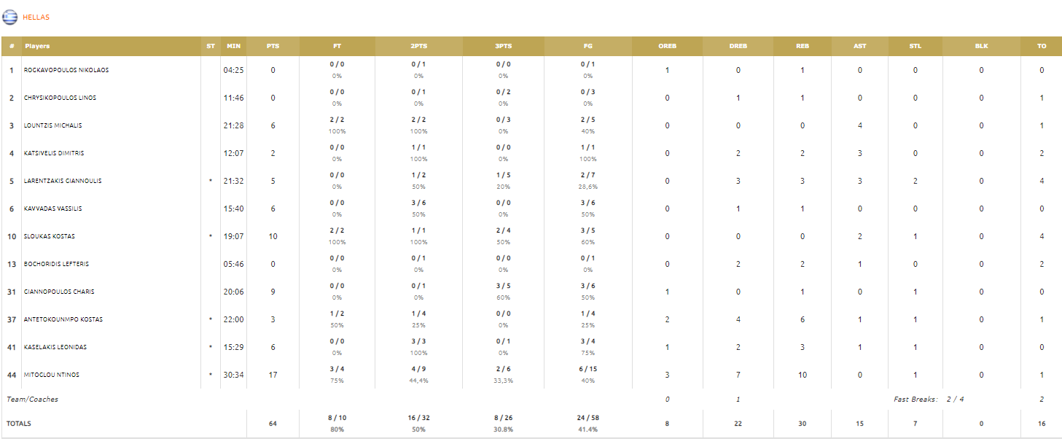Click the Players column header
This screenshot has height=444, width=1062.
click(37, 46)
